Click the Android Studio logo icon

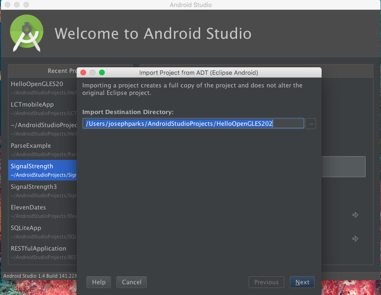click(x=27, y=33)
